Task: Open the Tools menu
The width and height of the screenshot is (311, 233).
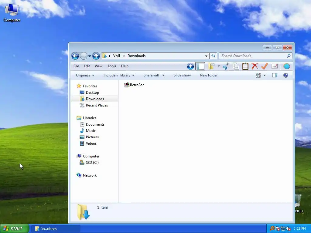Action: tap(112, 66)
